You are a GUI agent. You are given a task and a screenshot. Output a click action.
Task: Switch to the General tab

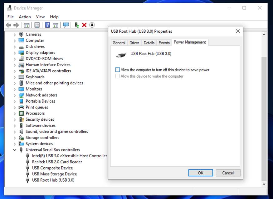(119, 43)
